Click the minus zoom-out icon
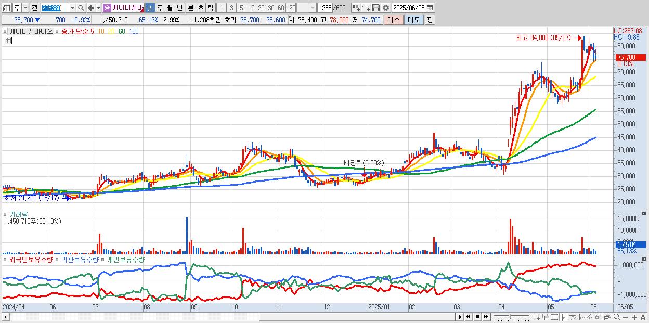 pyautogui.click(x=625, y=317)
